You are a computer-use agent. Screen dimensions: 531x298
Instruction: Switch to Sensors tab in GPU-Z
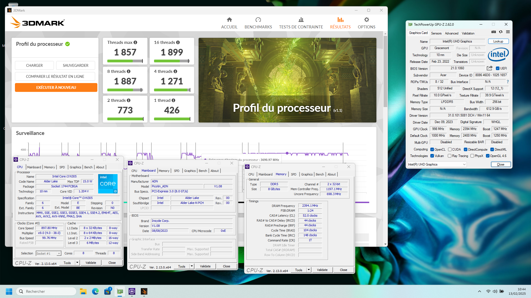(x=436, y=33)
